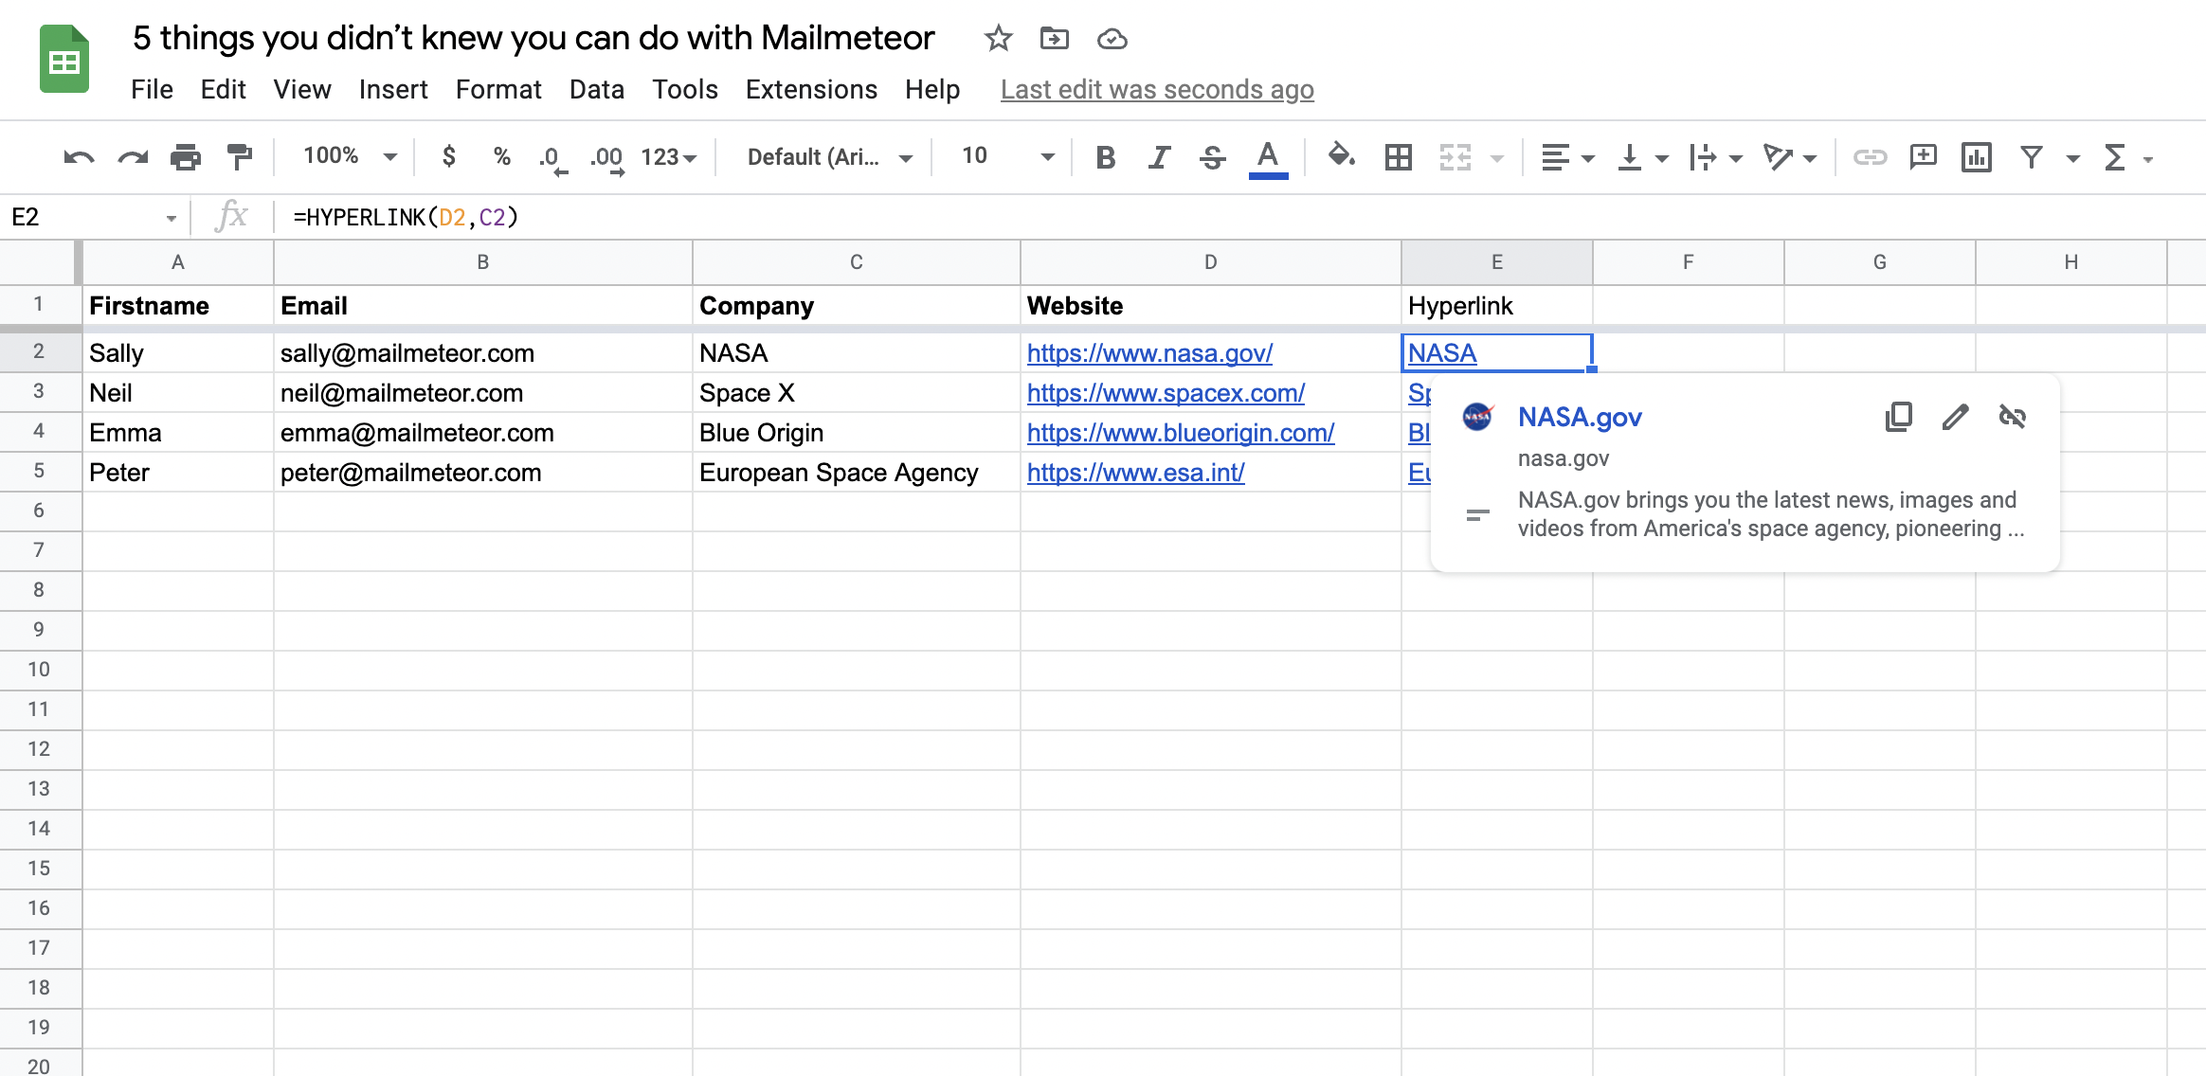Viewport: 2206px width, 1076px height.
Task: Expand the filter views dropdown arrow
Action: [2072, 159]
